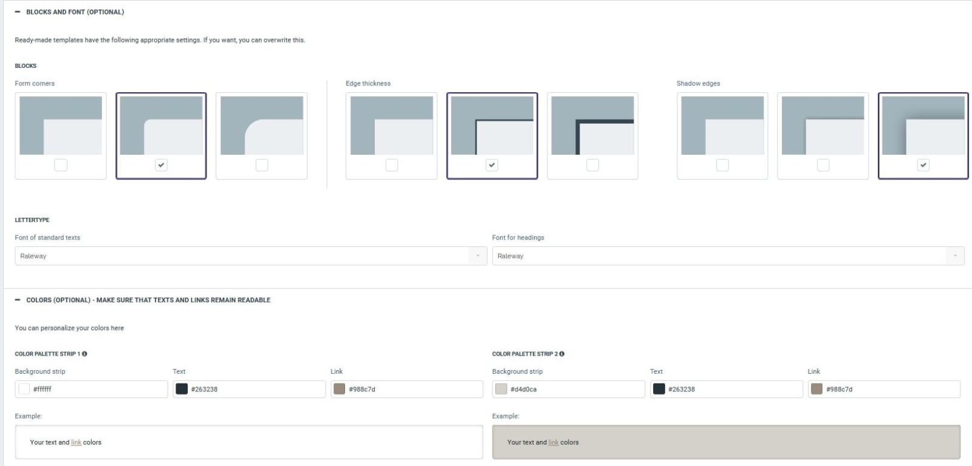
Task: Select the square form corners thumbnail
Action: coord(61,125)
